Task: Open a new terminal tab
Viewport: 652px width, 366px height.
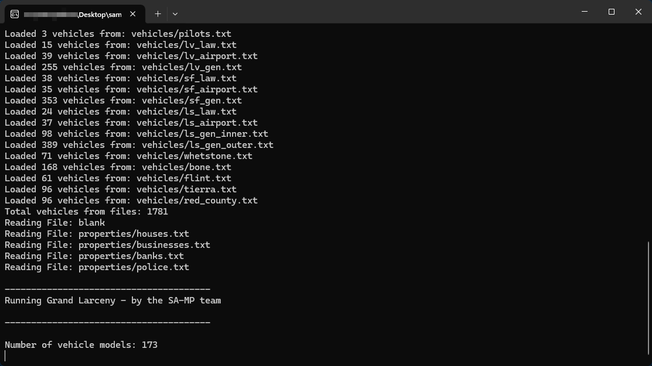Action: click(158, 13)
